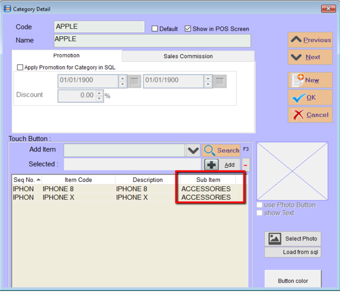This screenshot has height=292, width=340.
Task: Click the Select Photo button
Action: point(293,239)
